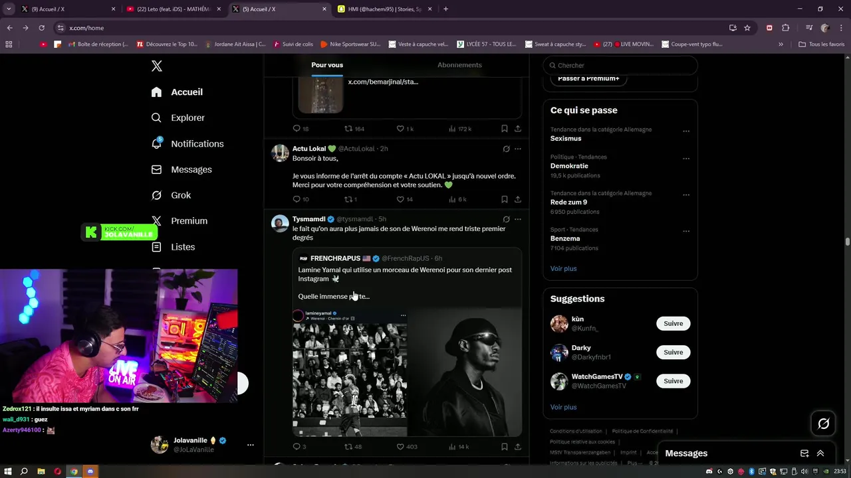Share the Actu Lokal post
The width and height of the screenshot is (851, 478).
coord(518,199)
